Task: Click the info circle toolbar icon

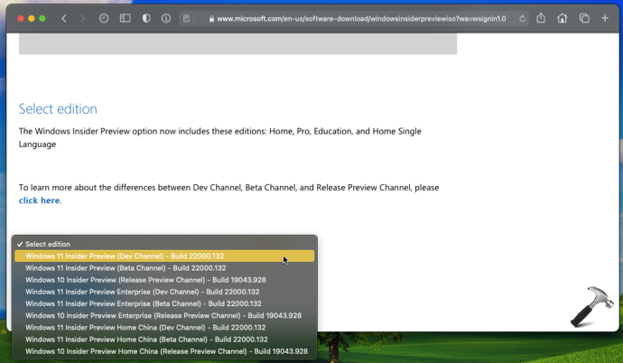Action: click(166, 18)
